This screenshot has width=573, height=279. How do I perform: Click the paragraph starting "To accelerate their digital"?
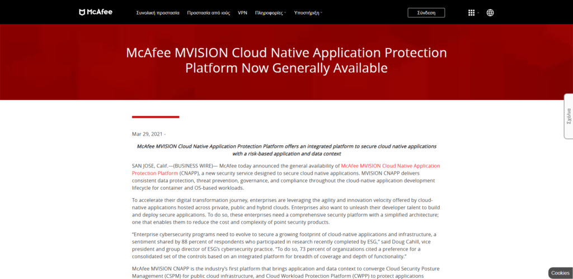[285, 211]
